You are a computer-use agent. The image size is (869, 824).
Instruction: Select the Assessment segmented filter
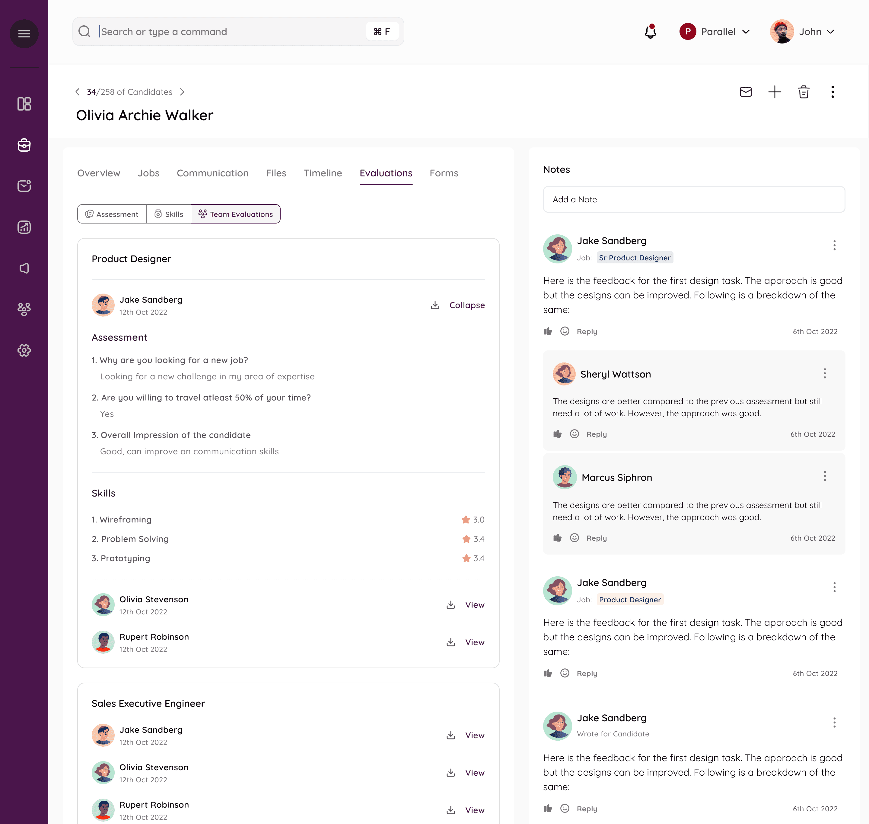point(112,214)
